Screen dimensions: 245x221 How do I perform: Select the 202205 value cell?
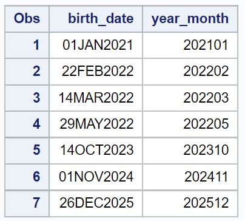pyautogui.click(x=190, y=124)
